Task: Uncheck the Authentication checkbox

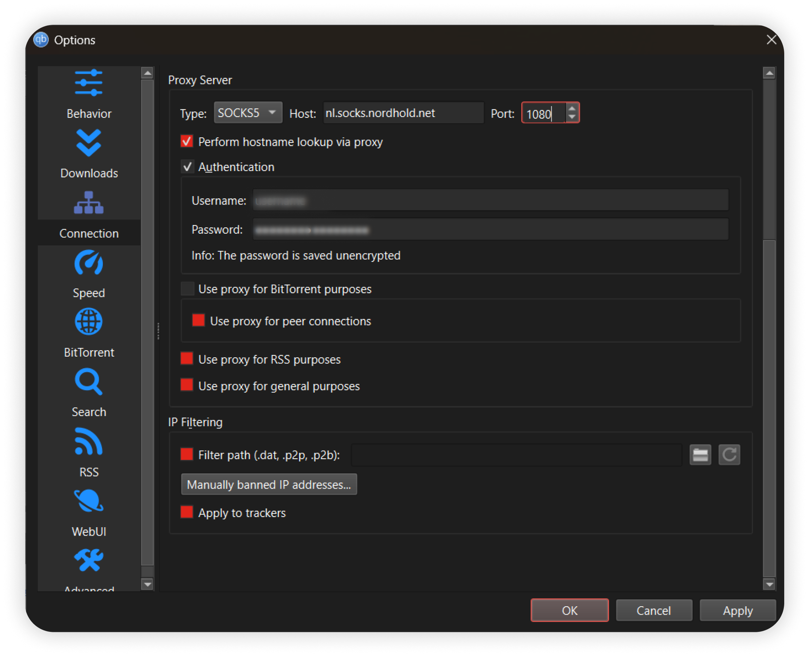Action: (188, 167)
